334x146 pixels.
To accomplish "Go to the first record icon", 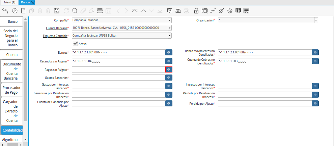I will pos(135,11).
